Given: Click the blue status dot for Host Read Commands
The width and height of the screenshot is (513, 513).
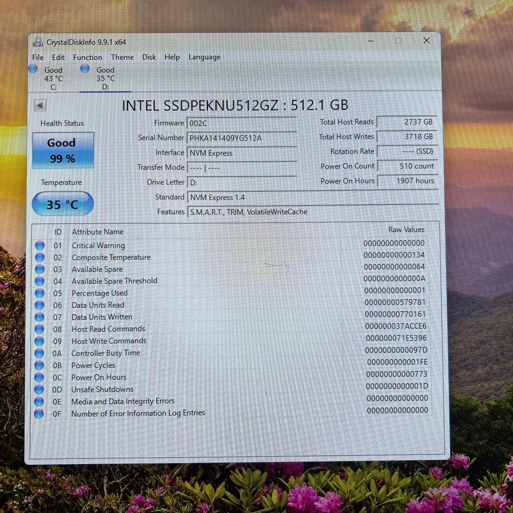Looking at the screenshot, I should pyautogui.click(x=40, y=329).
